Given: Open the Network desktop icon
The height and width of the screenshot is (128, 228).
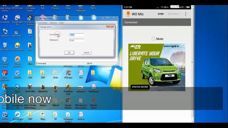Looking at the screenshot, I should click(x=5, y=33).
